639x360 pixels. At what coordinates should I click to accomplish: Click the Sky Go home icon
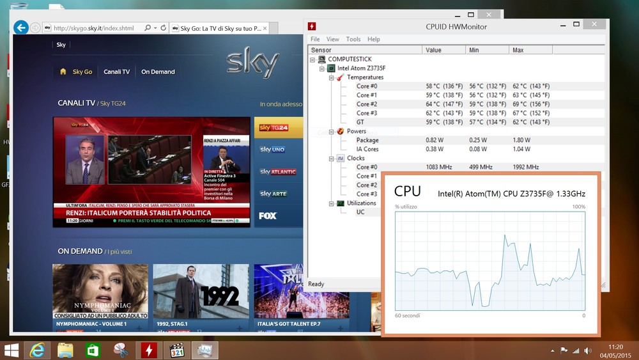63,72
